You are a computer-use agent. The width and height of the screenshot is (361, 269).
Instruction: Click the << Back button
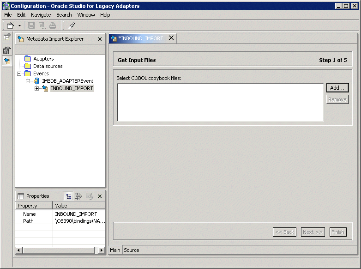[x=284, y=232]
